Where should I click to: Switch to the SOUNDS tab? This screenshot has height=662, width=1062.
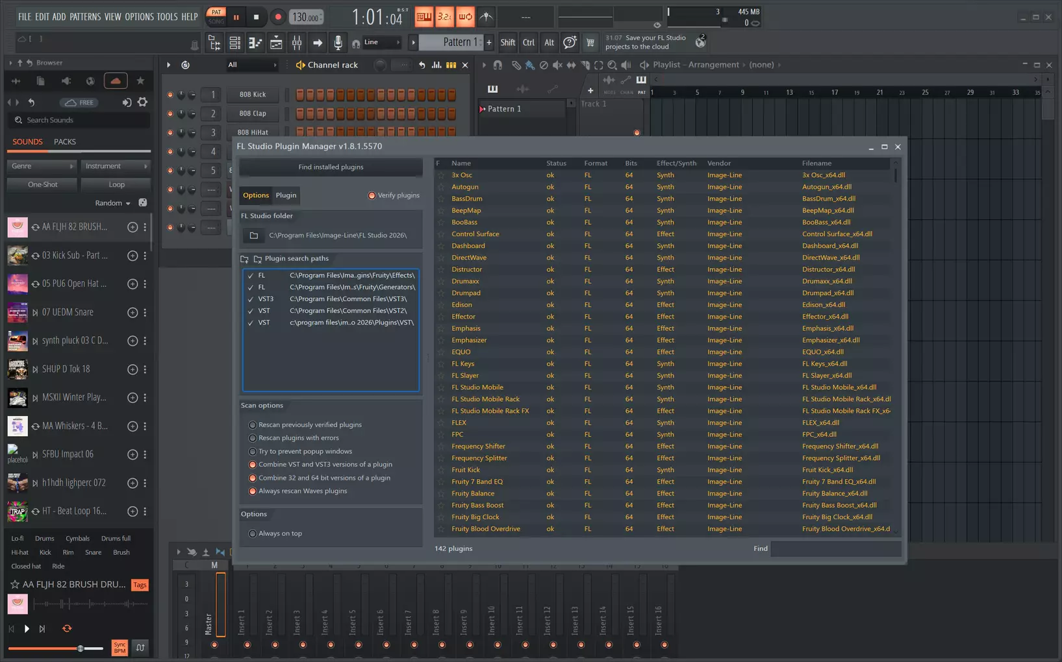27,141
